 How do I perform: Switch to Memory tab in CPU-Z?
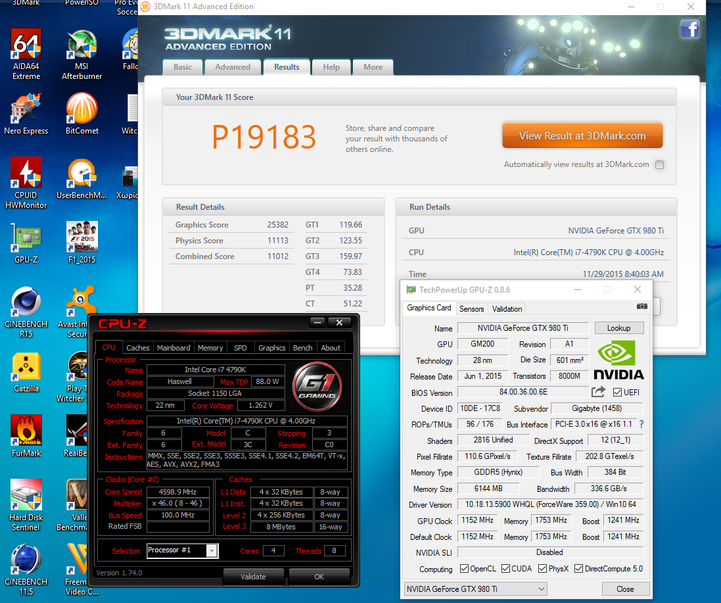210,348
